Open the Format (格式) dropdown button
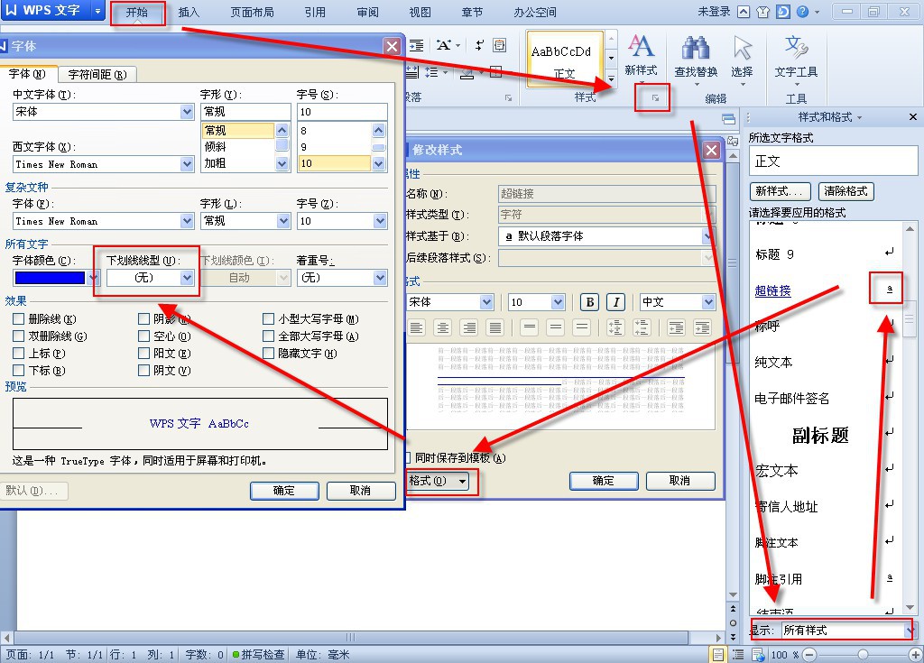 point(438,481)
